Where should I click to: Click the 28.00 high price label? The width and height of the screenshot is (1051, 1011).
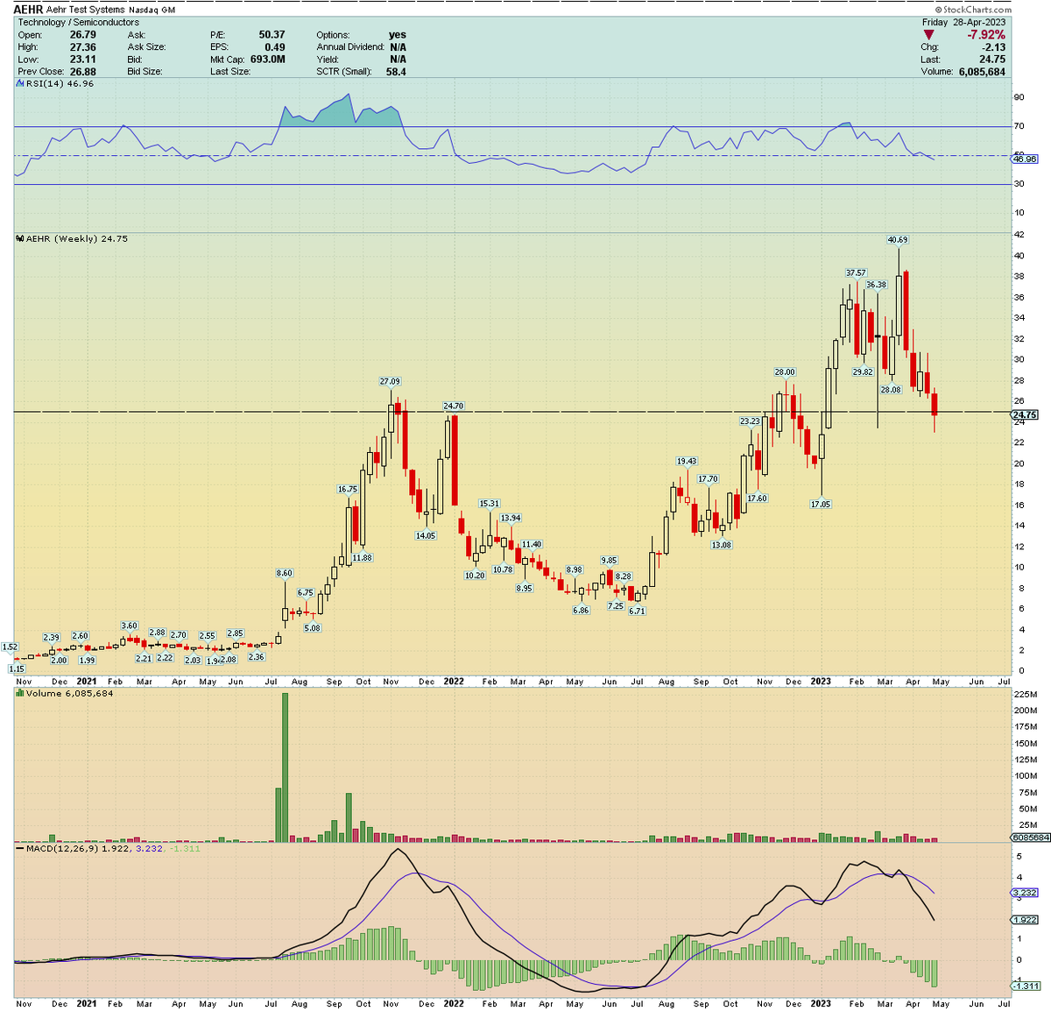(785, 372)
